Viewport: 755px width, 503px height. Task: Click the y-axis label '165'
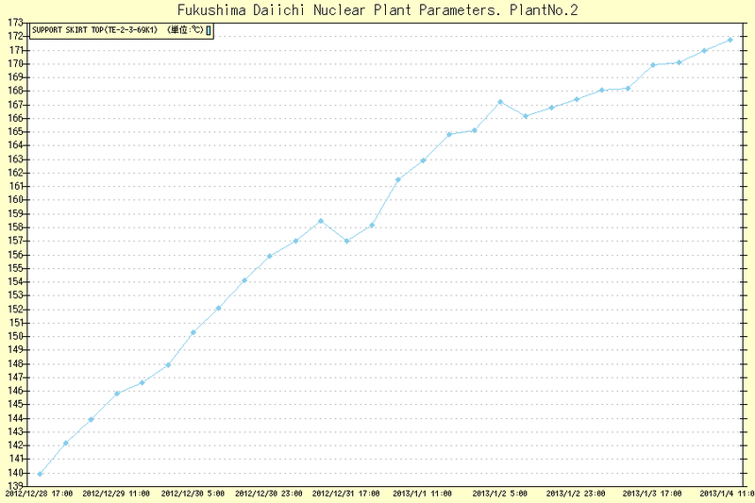point(15,132)
